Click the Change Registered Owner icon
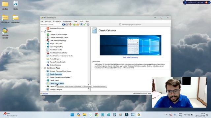The height and width of the screenshot is (118, 211). point(48,37)
